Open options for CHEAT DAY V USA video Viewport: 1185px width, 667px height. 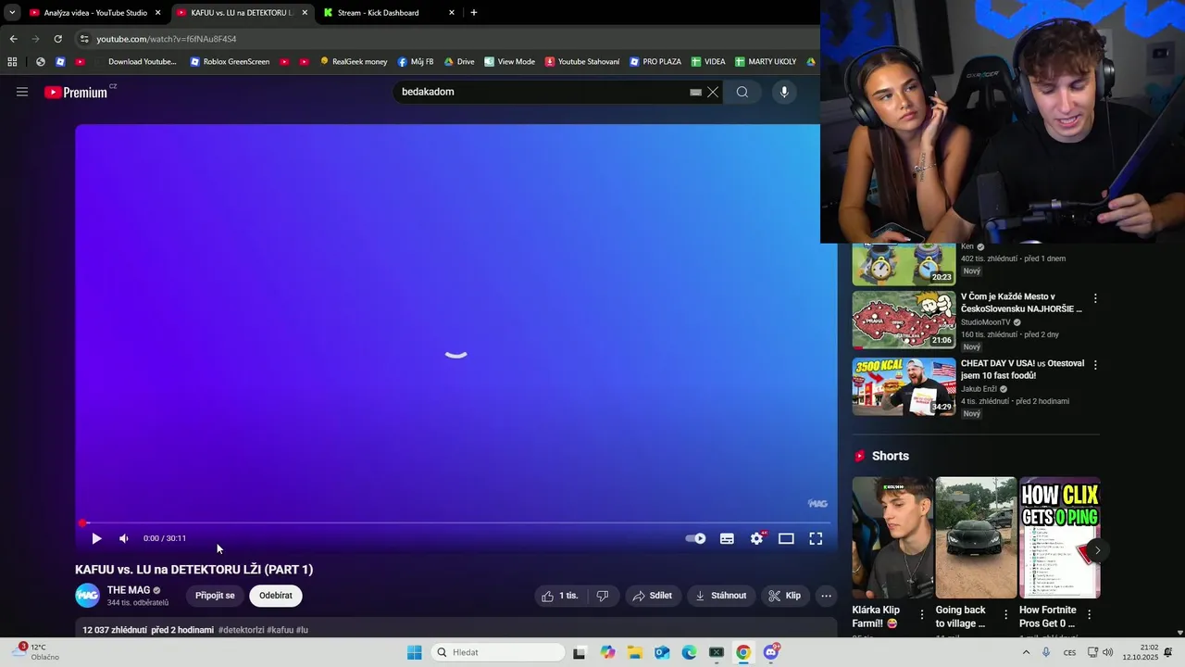[x=1095, y=365]
